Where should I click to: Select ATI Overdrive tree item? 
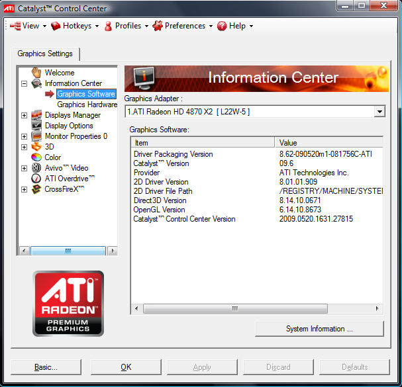pyautogui.click(x=70, y=179)
